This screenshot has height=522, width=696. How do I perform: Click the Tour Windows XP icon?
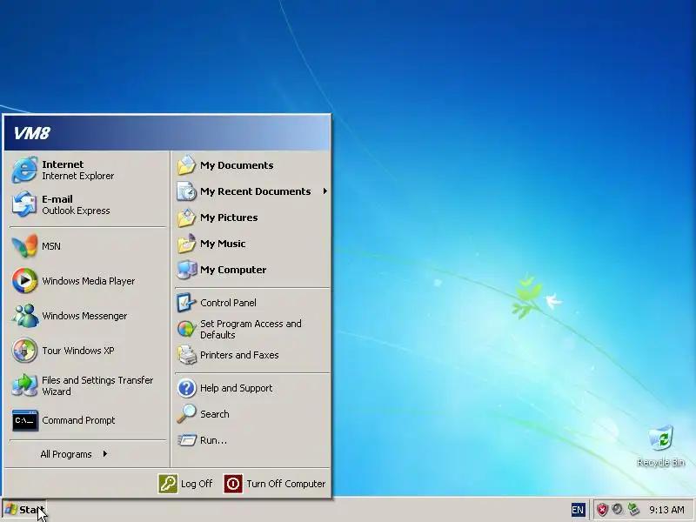pyautogui.click(x=24, y=351)
